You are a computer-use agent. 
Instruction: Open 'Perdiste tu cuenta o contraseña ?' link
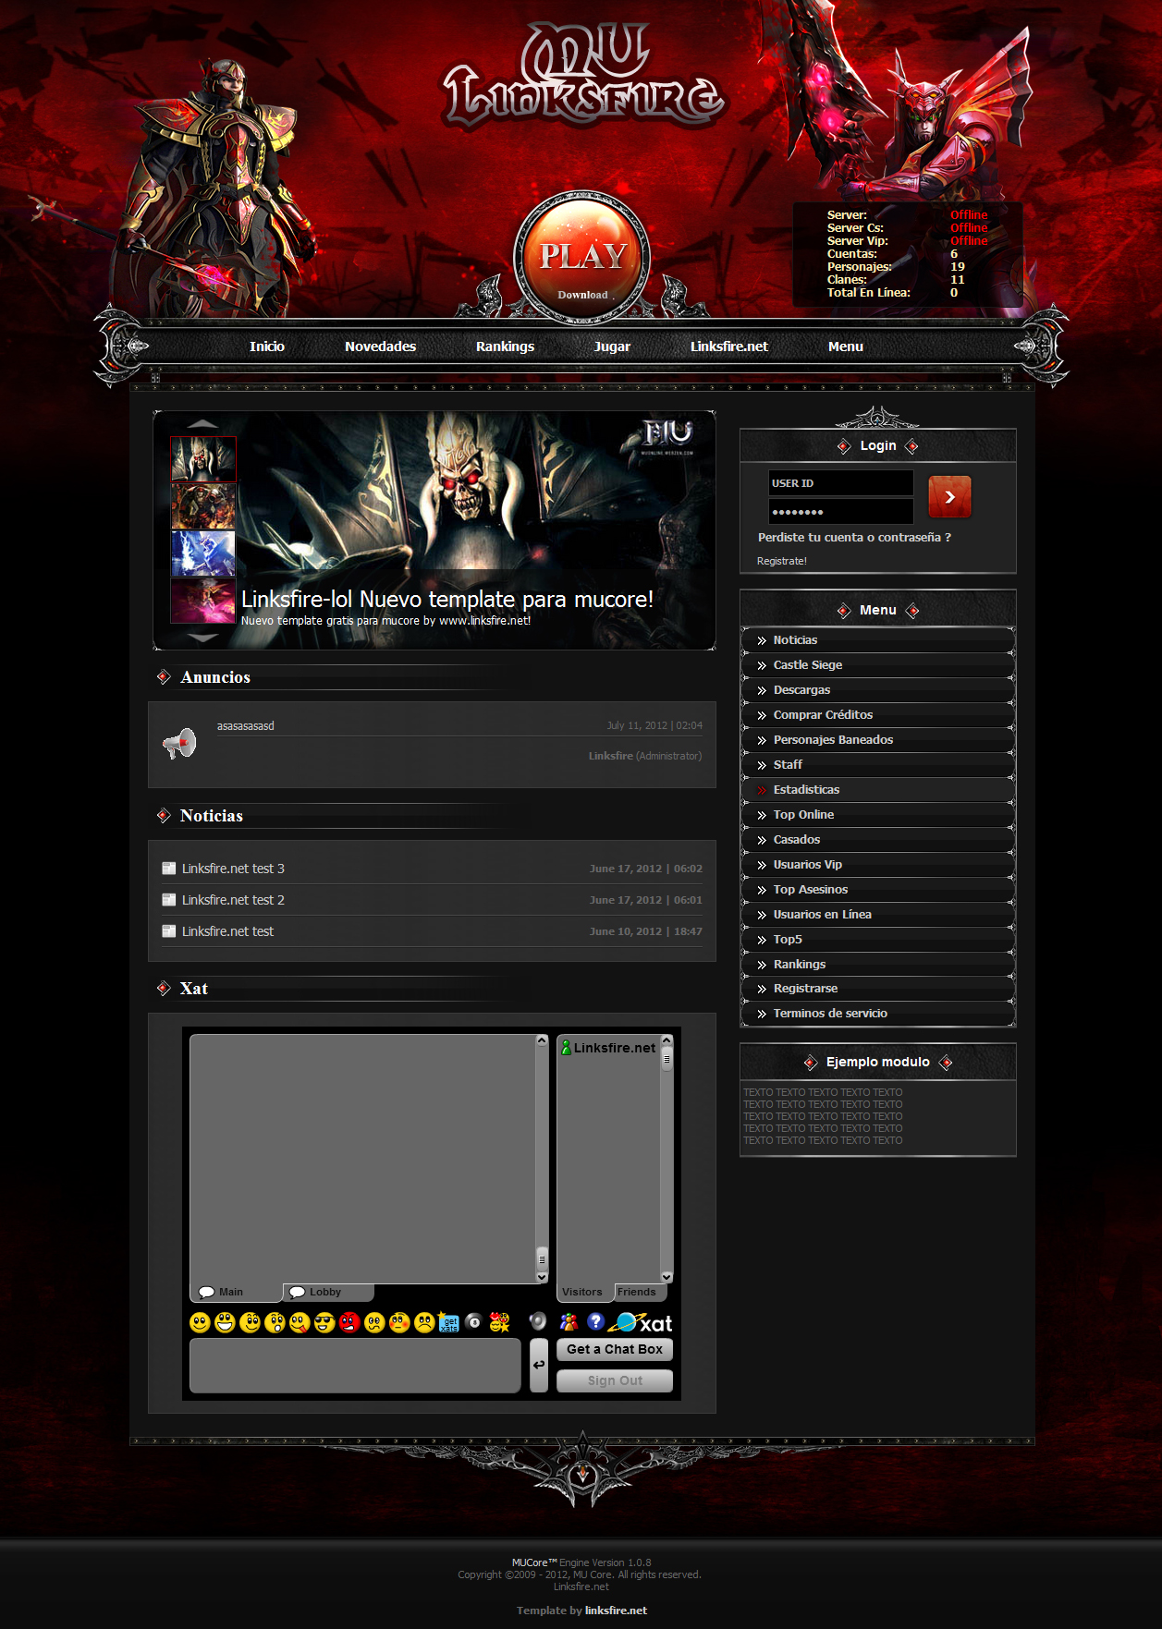pyautogui.click(x=854, y=537)
